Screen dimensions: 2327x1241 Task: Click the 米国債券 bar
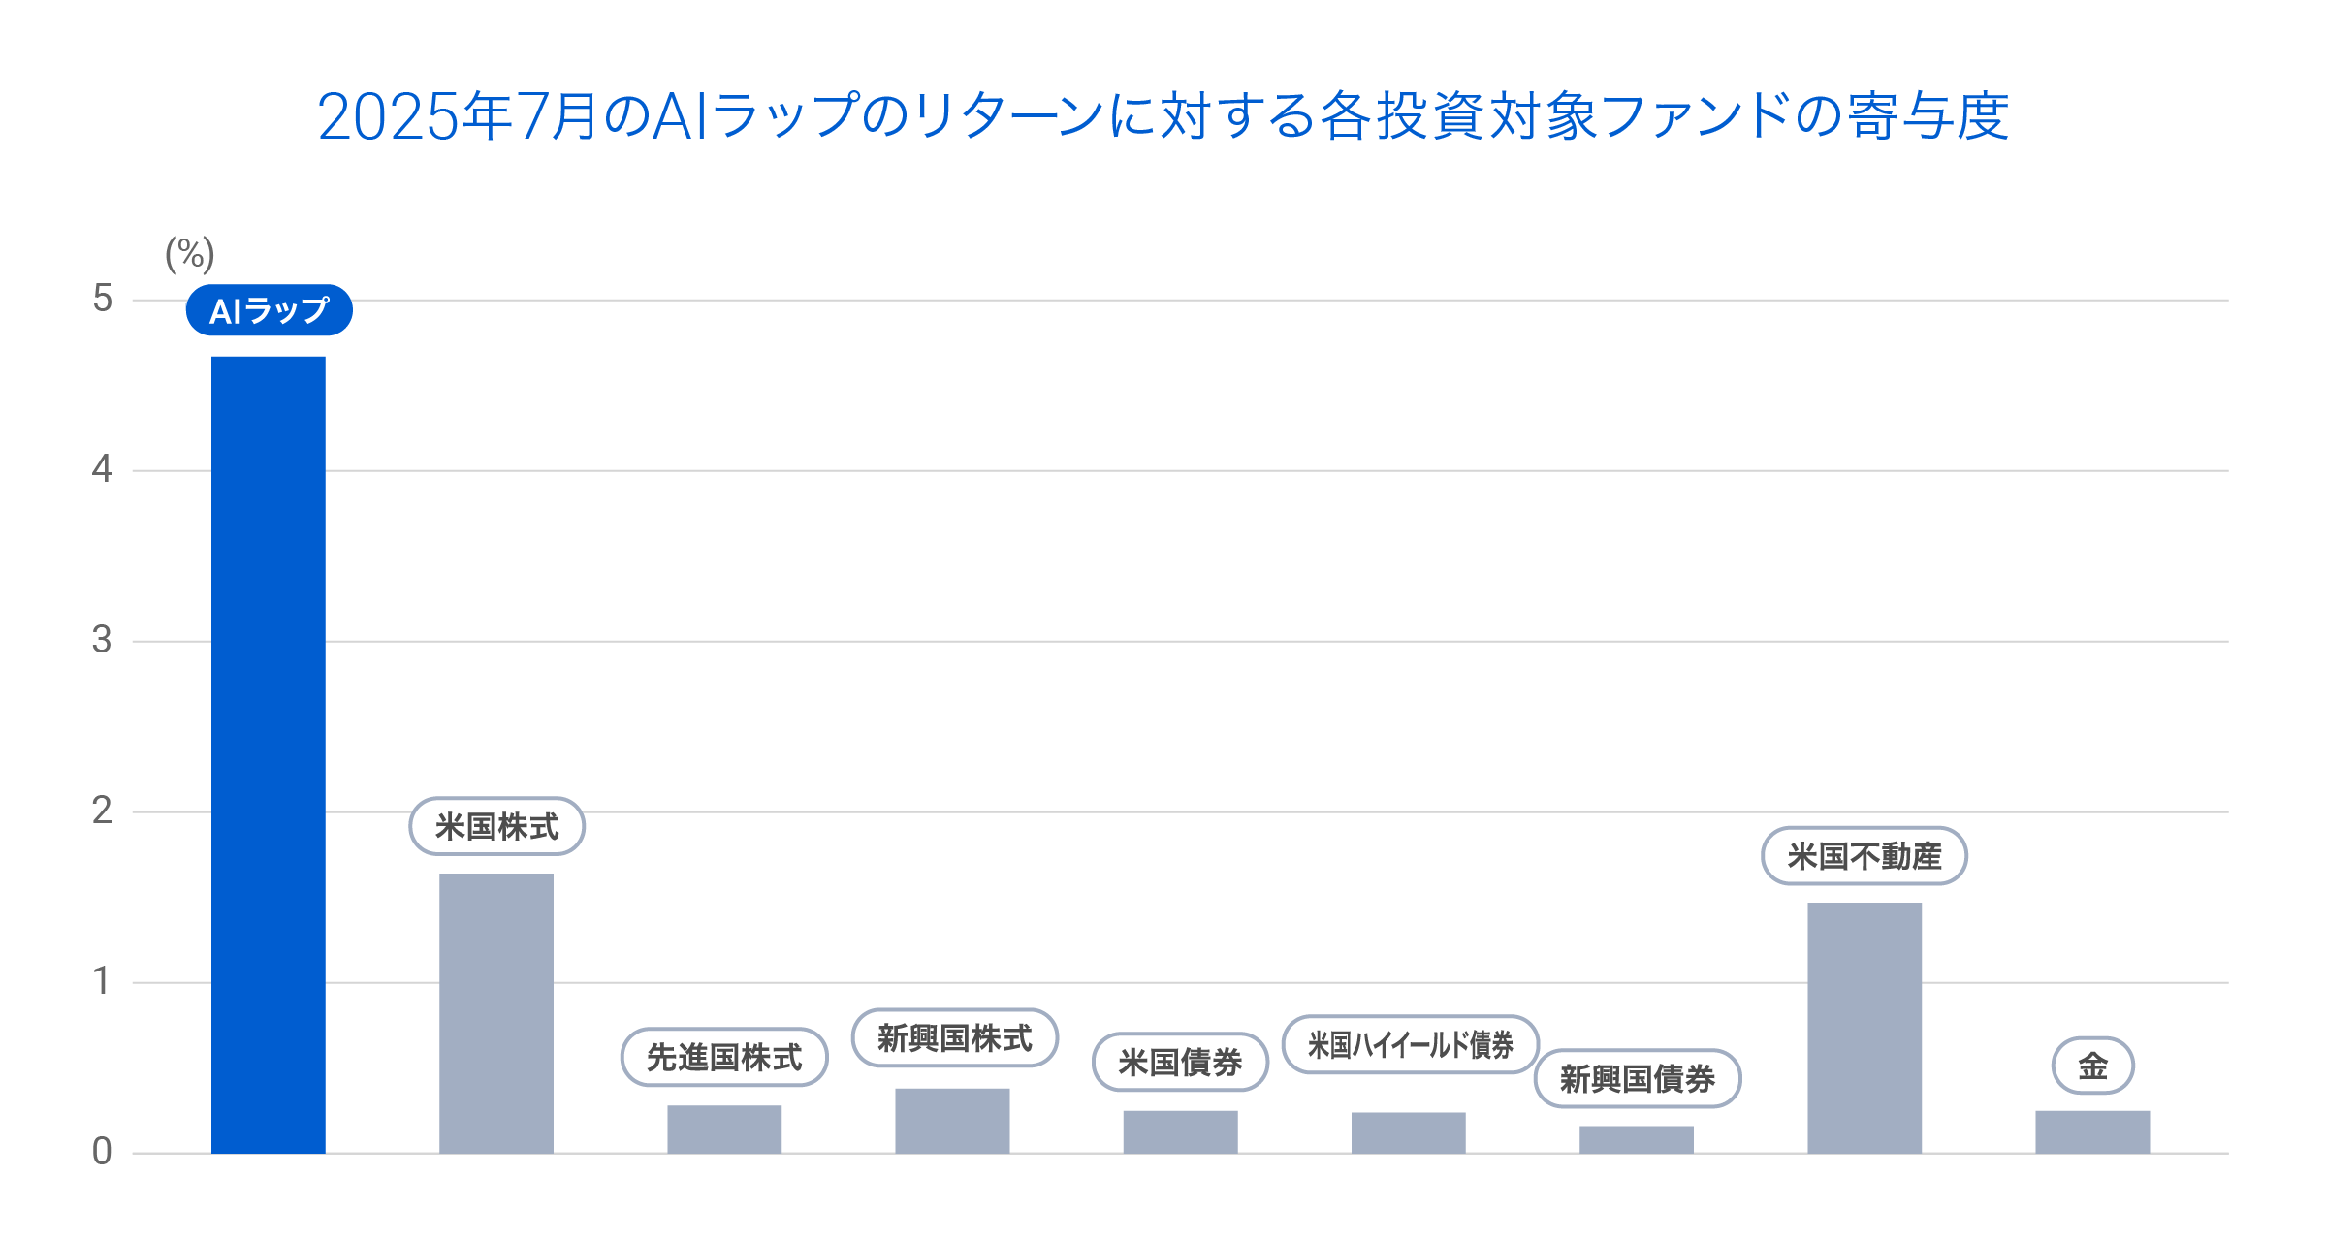[x=1180, y=1131]
